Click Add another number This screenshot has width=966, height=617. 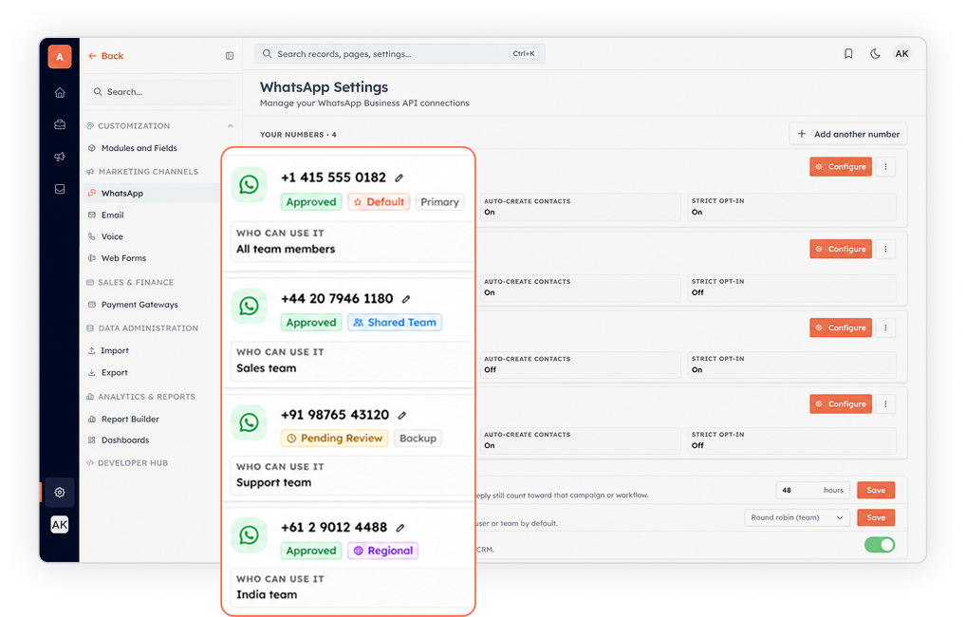point(848,135)
